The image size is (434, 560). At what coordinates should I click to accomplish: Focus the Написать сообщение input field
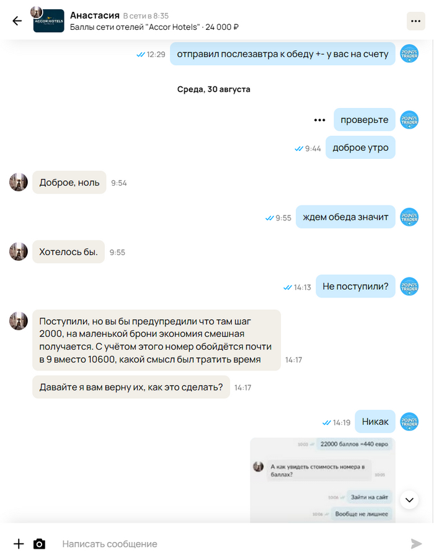[x=228, y=544]
